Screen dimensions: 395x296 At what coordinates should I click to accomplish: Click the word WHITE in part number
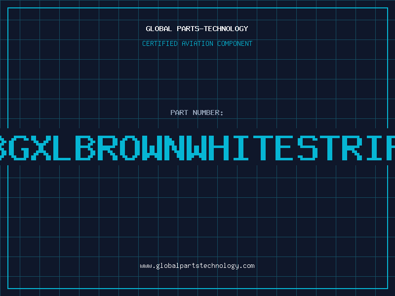[x=239, y=148]
